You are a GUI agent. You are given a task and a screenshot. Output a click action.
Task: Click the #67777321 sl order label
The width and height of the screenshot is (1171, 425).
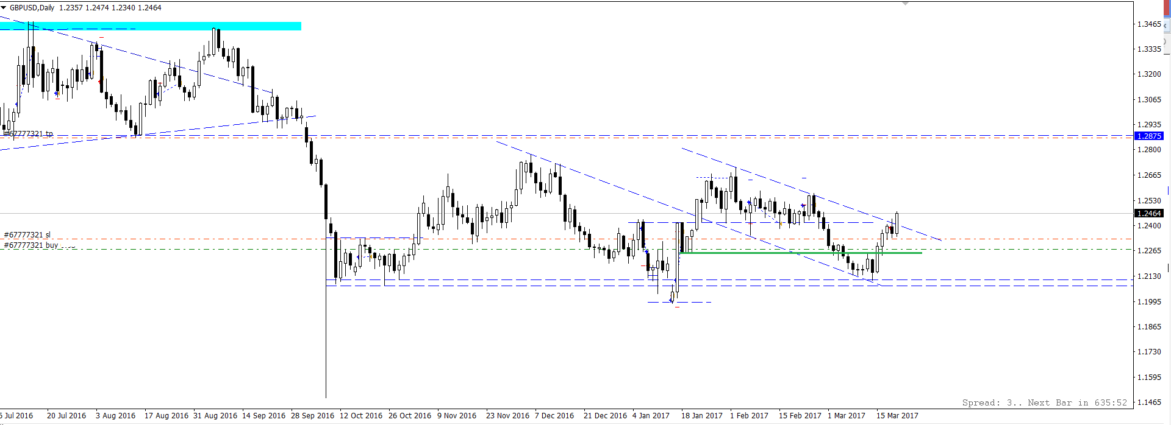pos(27,235)
